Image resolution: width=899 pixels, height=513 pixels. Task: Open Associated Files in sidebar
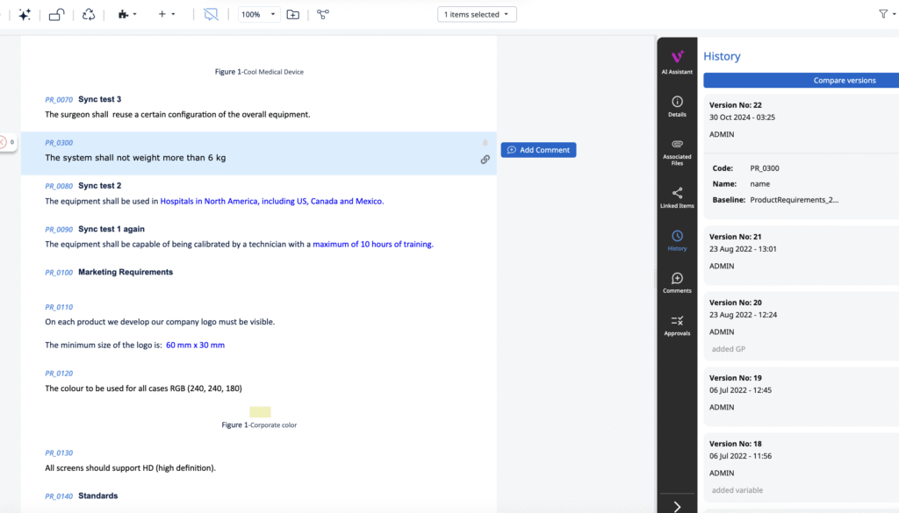[677, 150]
